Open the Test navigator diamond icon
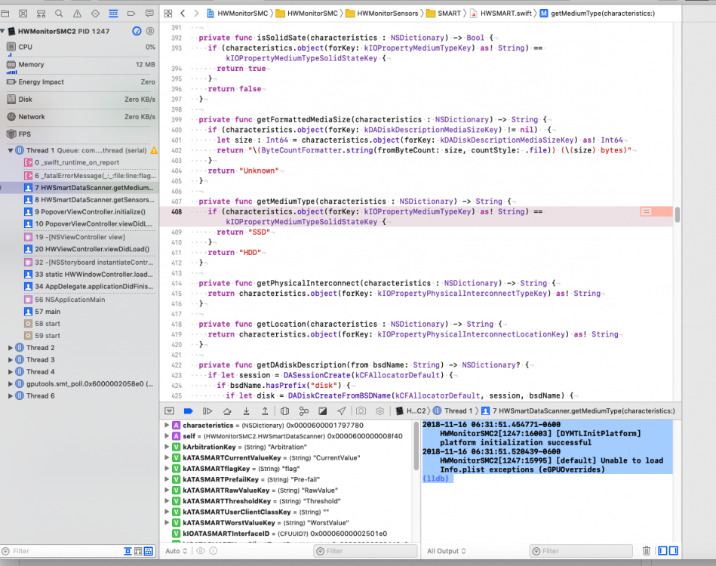The height and width of the screenshot is (566, 716). [95, 14]
